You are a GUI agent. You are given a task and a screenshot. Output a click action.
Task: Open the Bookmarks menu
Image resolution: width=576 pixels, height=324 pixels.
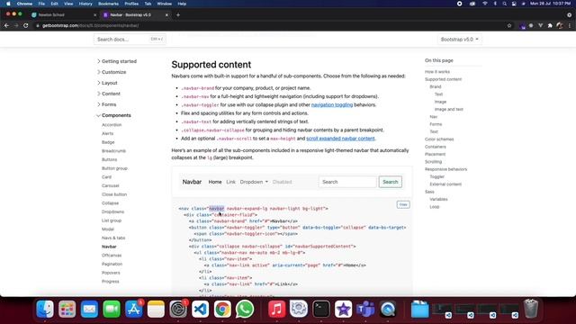tap(108, 4)
